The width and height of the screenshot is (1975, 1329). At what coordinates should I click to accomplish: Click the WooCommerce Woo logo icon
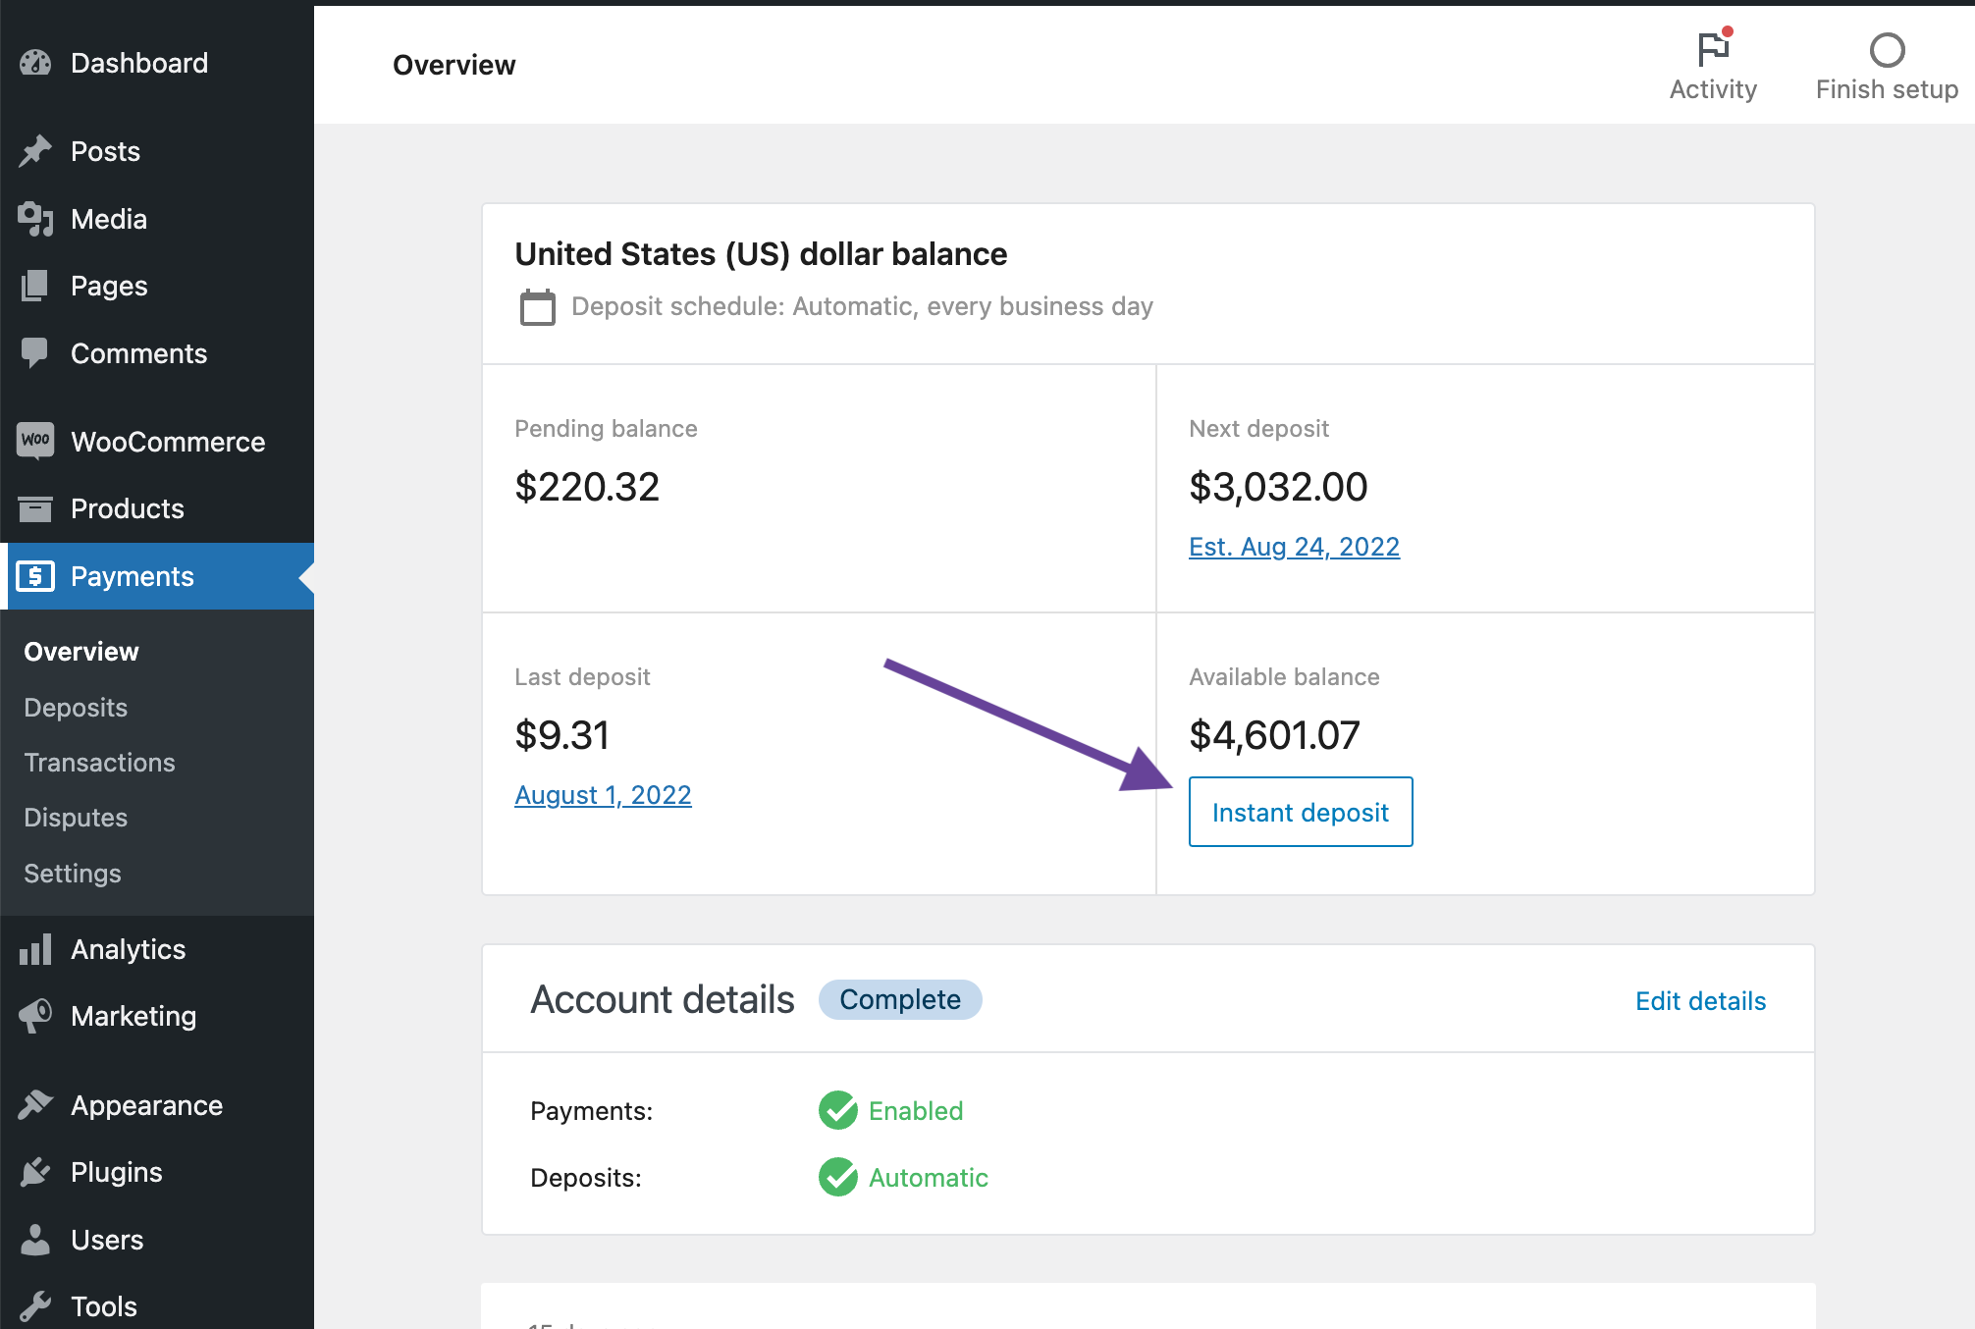35,441
